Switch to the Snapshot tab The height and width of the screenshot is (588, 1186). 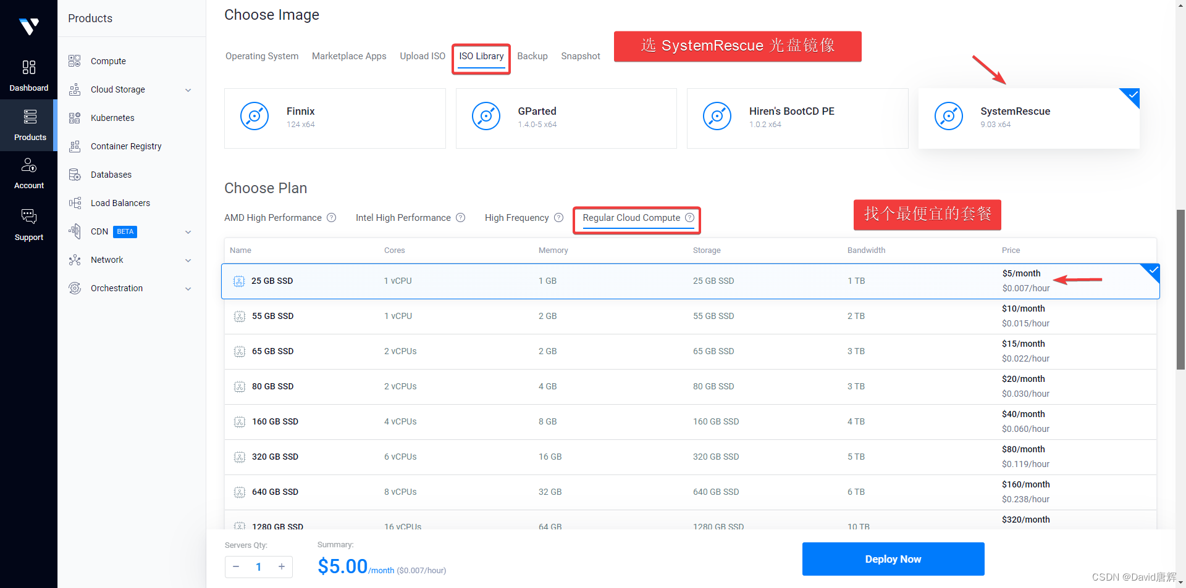click(x=581, y=56)
